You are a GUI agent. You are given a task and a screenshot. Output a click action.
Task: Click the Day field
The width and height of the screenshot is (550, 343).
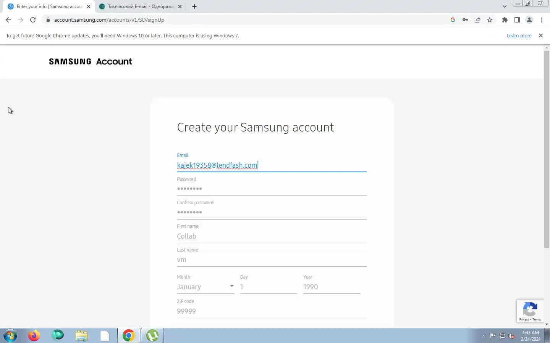(x=269, y=287)
